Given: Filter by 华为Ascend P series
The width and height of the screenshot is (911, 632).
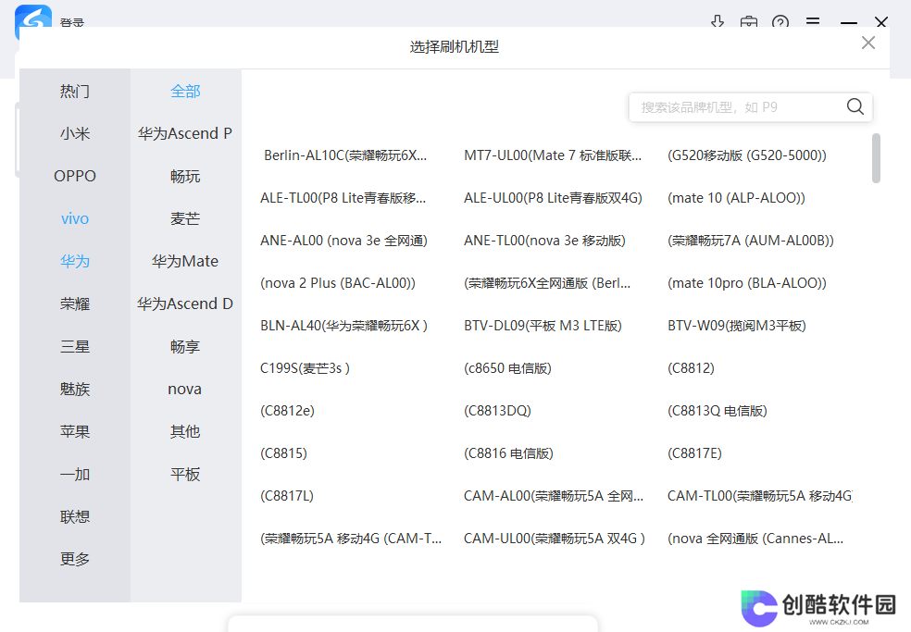Looking at the screenshot, I should pyautogui.click(x=185, y=133).
